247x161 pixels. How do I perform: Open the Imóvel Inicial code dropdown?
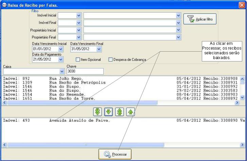[79, 15]
